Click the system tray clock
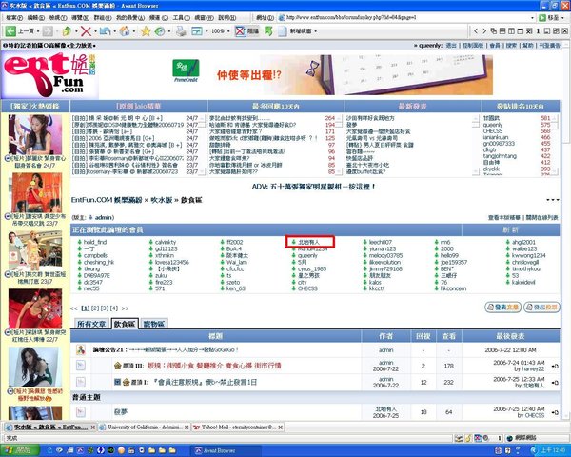Screen dimensions: 571x457 pos(552,450)
